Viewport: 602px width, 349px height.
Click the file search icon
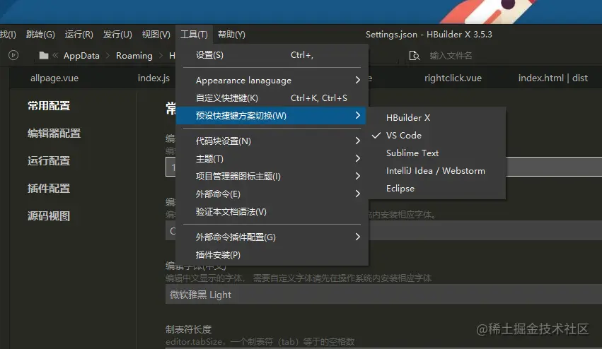(x=415, y=56)
